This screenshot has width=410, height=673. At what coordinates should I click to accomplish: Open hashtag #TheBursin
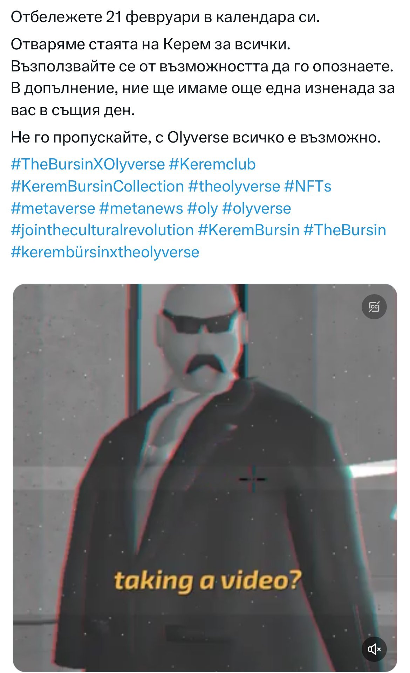[x=345, y=230]
